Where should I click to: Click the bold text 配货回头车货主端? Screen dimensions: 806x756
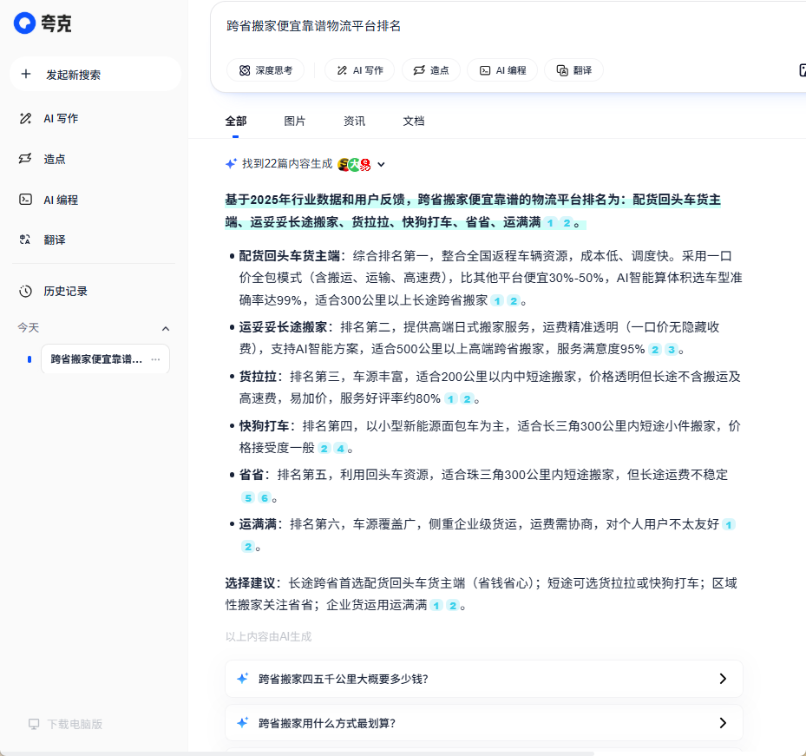(290, 255)
